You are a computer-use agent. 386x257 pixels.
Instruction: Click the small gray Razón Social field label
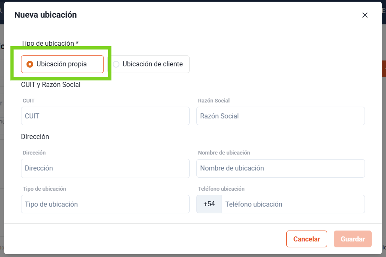214,101
